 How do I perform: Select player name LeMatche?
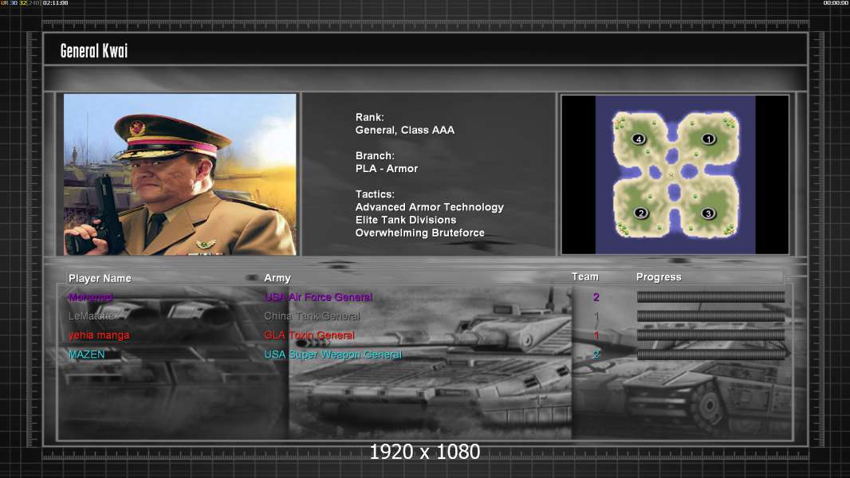click(x=92, y=316)
